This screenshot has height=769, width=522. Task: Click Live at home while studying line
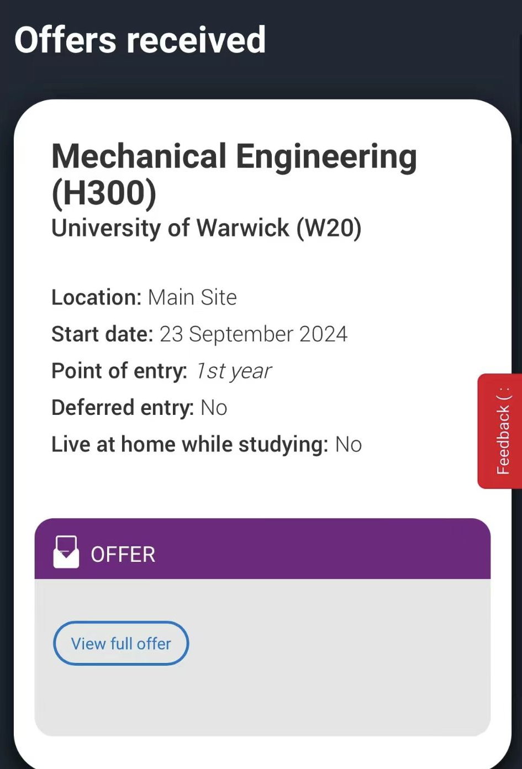pos(207,445)
